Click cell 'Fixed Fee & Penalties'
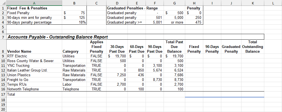282x112 pixels. click(34, 8)
